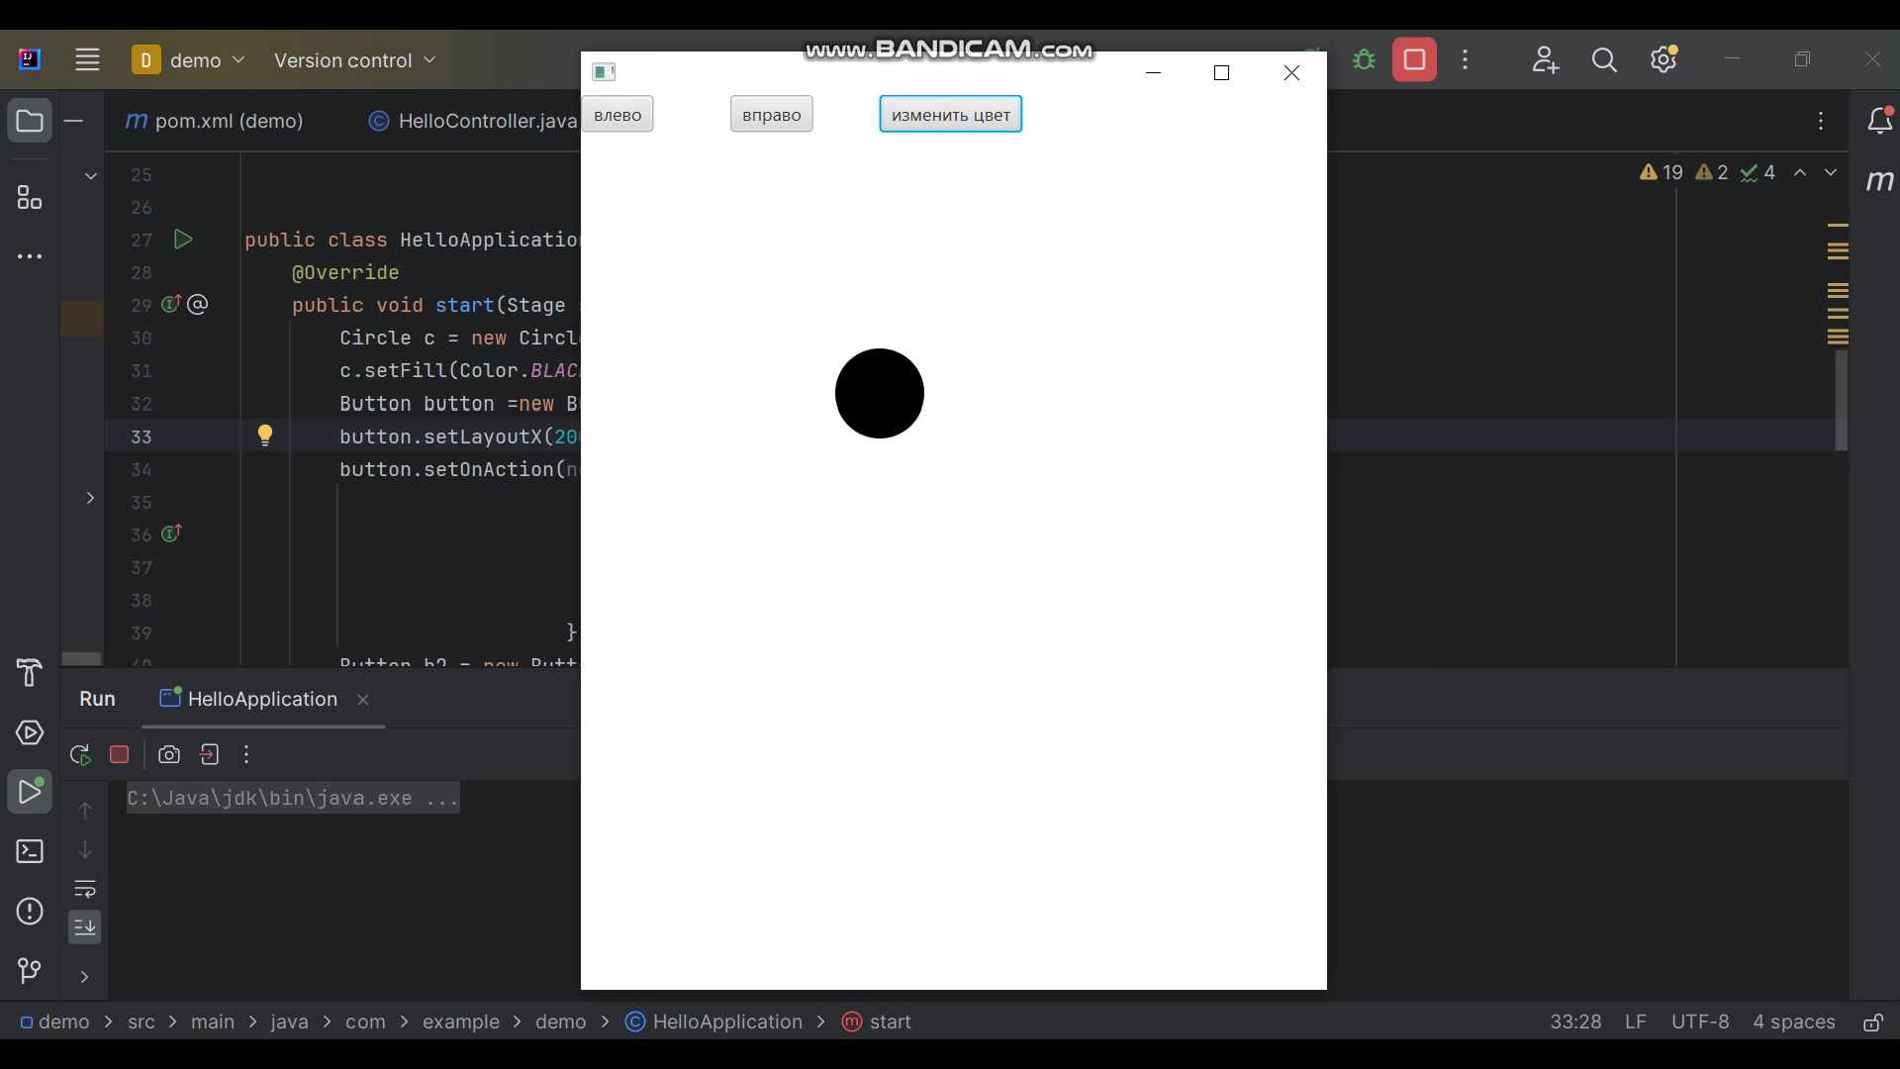Viewport: 1900px width, 1069px height.
Task: Click the 19 warnings indicator
Action: (x=1662, y=172)
